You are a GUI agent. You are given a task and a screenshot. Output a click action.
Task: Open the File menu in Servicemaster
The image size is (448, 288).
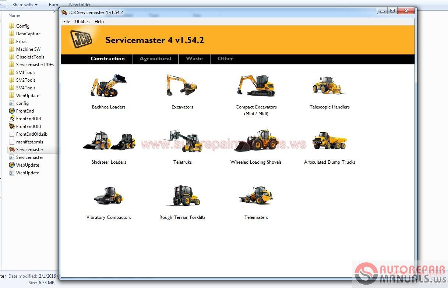(67, 22)
